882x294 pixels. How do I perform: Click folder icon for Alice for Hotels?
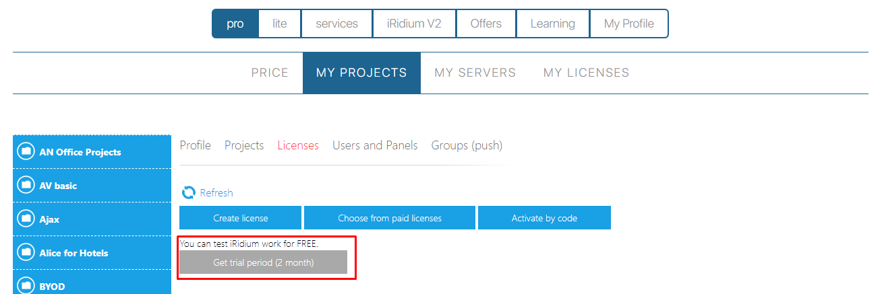point(26,253)
